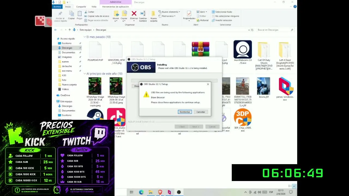Select the Left 4 Dead folder
The height and width of the screenshot is (196, 349).
pyautogui.click(x=285, y=56)
